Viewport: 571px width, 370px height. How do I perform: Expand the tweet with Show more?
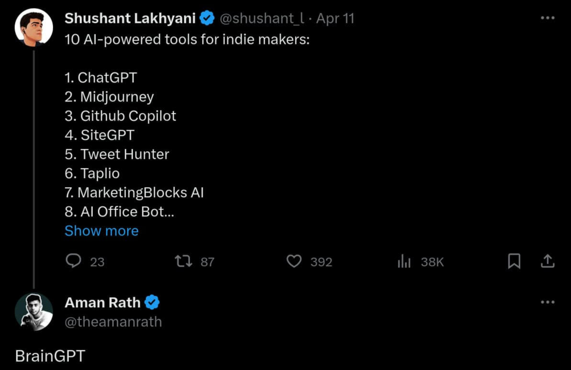[101, 231]
